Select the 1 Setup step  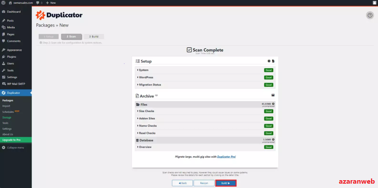49,36
